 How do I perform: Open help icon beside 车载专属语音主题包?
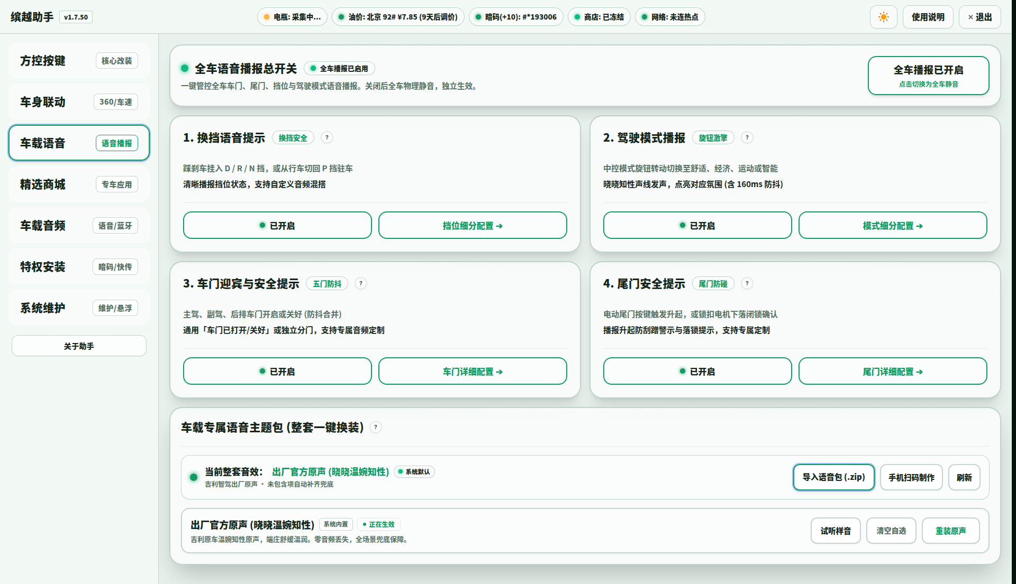click(376, 427)
